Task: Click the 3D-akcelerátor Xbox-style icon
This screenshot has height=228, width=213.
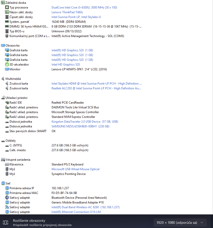Action: click(x=7, y=64)
